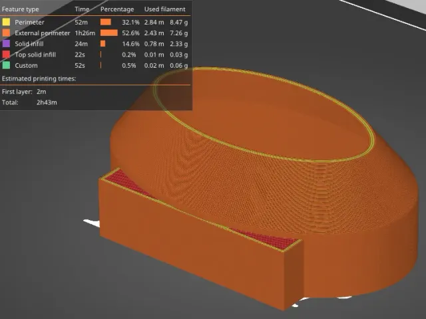Screen dimensions: 426x319
Task: Toggle the External perimeter legend label
Action: 43,33
